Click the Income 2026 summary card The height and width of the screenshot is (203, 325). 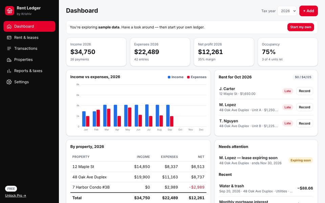[x=96, y=52]
